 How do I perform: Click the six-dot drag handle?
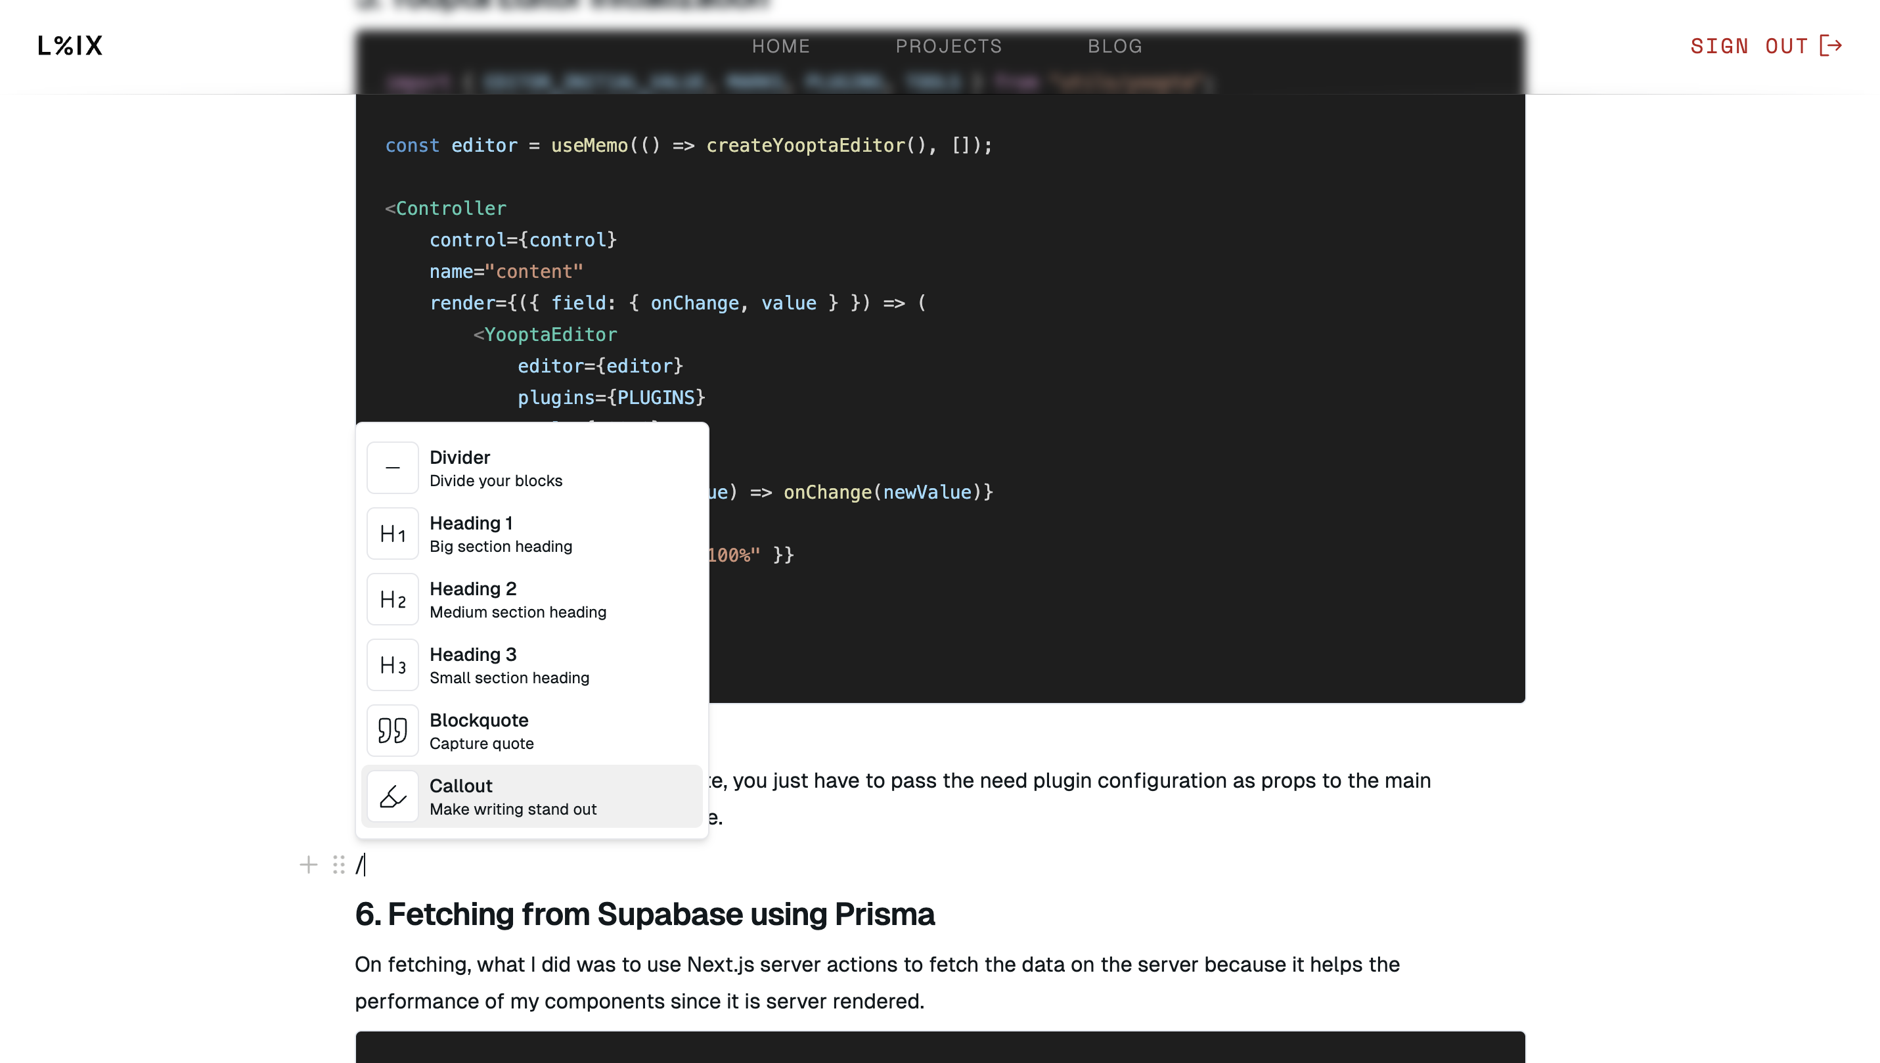[336, 865]
